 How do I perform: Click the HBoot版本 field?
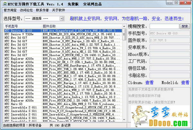(170, 54)
